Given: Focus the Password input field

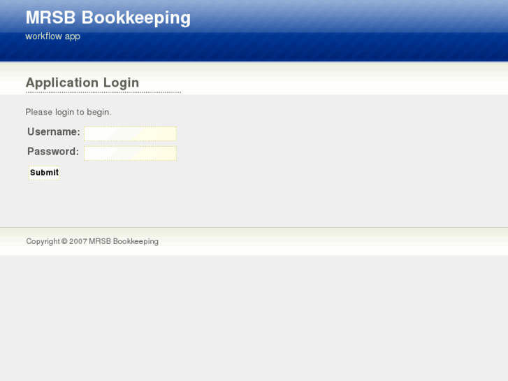Looking at the screenshot, I should click(x=130, y=153).
